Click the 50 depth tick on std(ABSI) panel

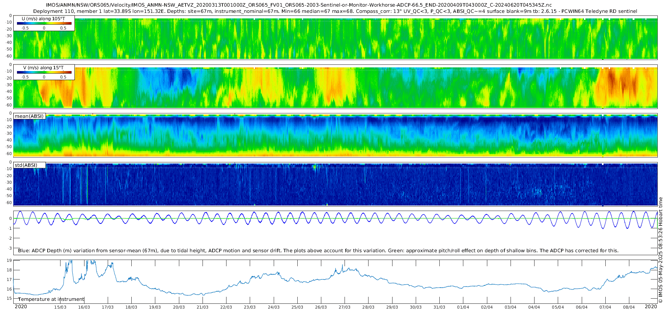[9, 196]
